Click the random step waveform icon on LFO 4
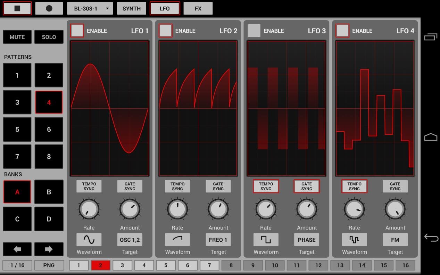 coord(354,240)
